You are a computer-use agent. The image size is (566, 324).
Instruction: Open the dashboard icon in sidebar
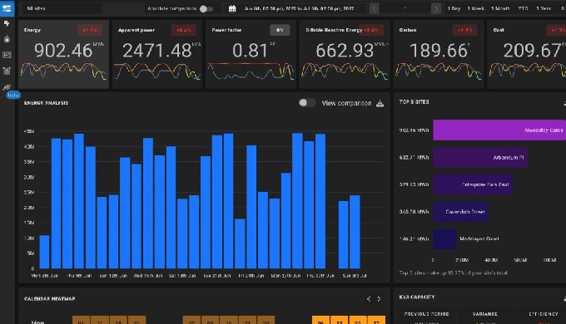(7, 8)
